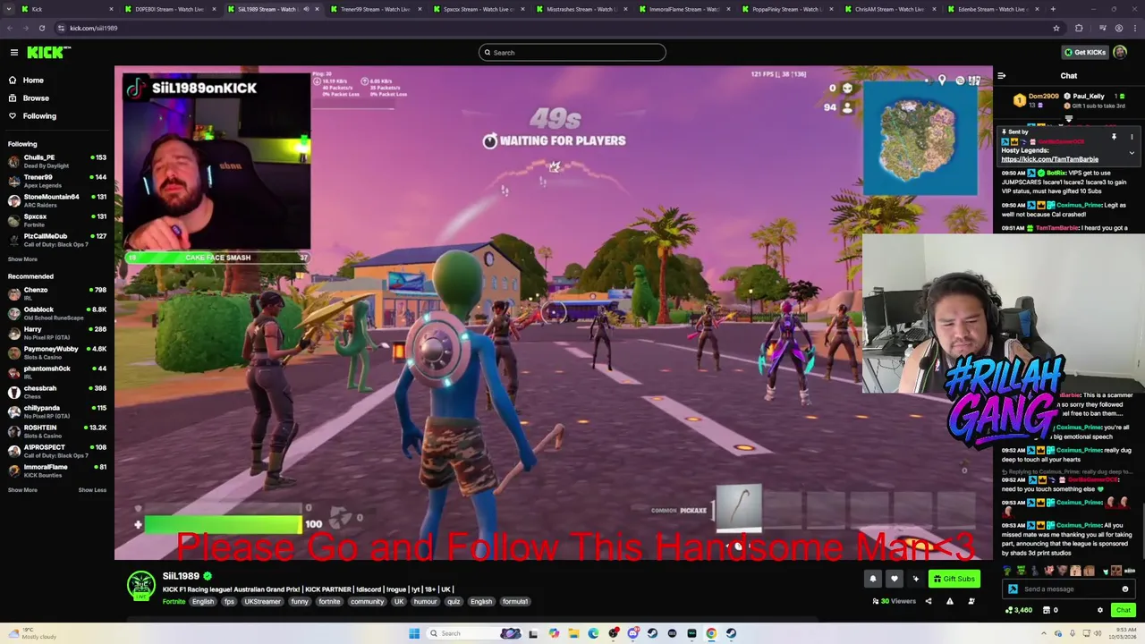Share the stream via share icon
The image size is (1145, 644).
click(x=928, y=601)
